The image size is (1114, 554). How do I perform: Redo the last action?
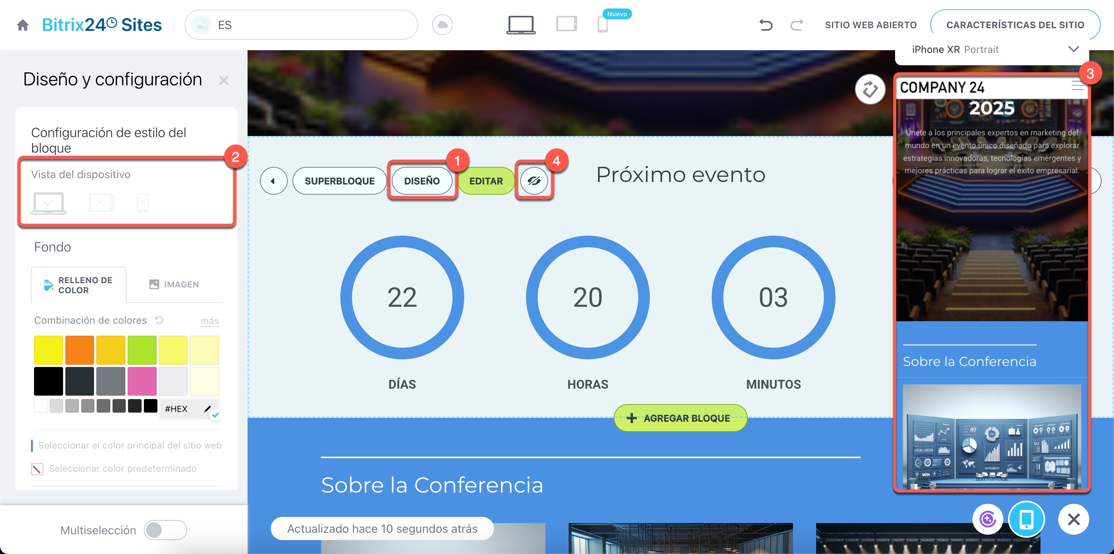[796, 25]
